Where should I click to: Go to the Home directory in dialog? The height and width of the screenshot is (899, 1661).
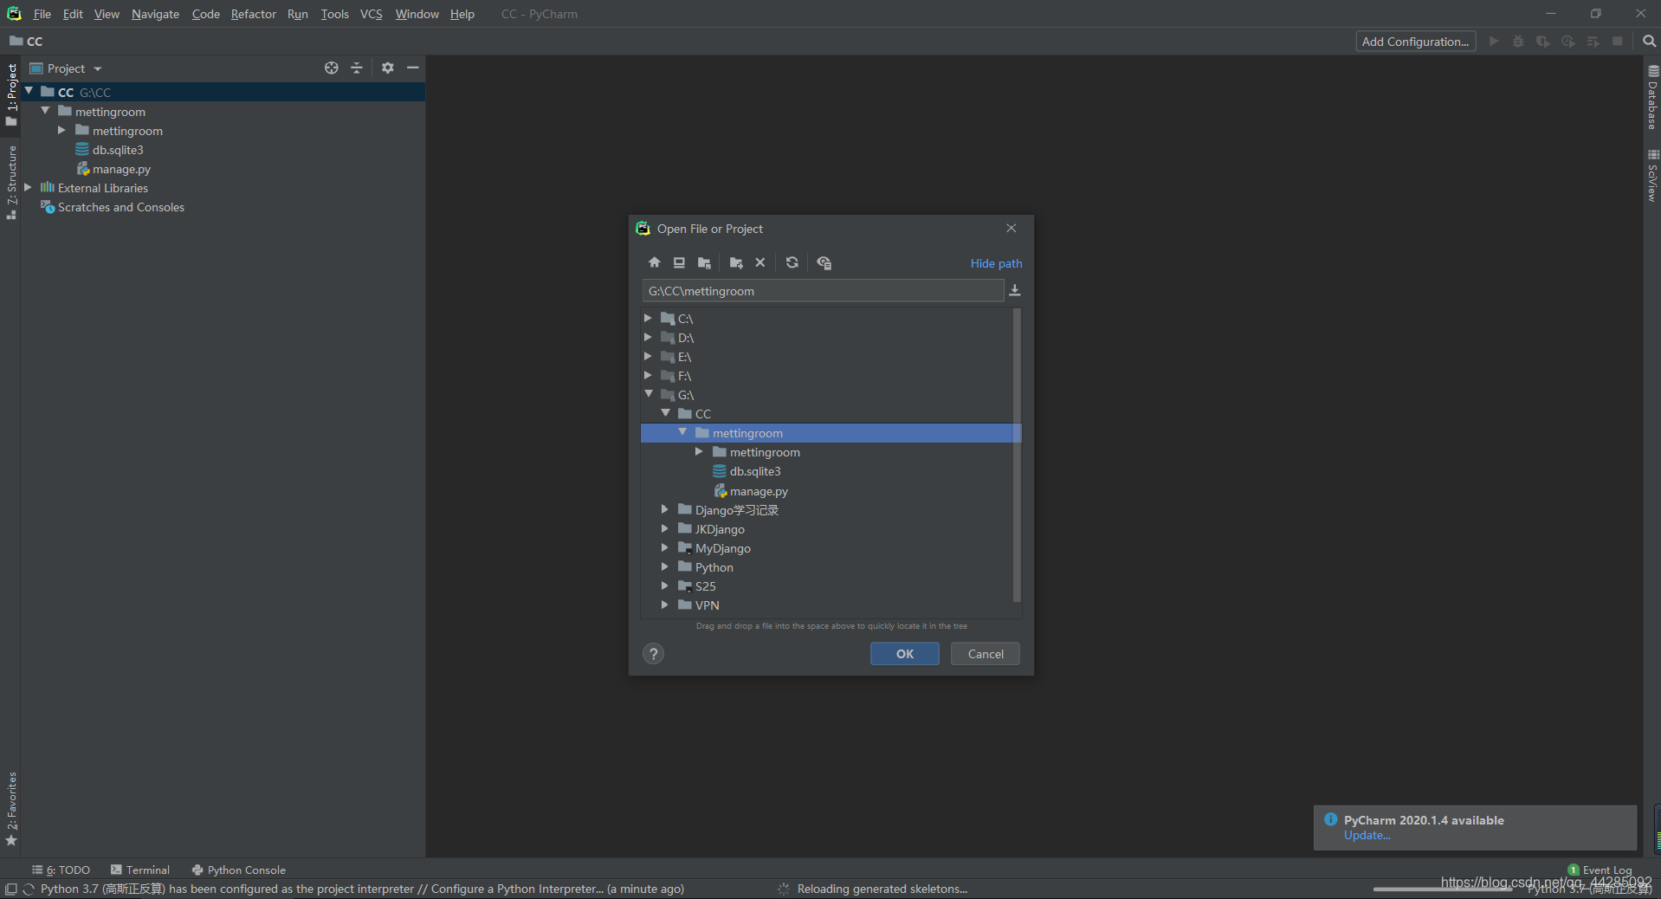click(x=655, y=262)
